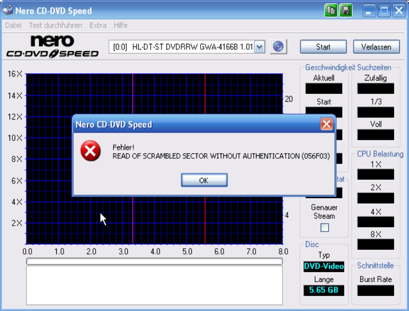Expand the drive selection dropdown arrow

(260, 47)
